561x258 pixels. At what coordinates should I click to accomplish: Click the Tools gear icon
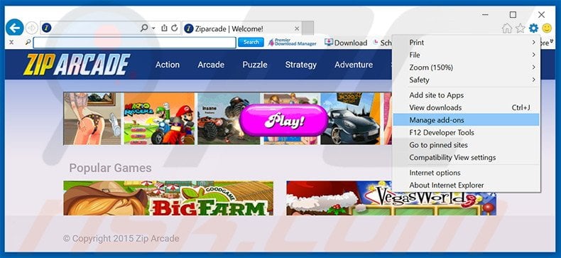click(533, 28)
